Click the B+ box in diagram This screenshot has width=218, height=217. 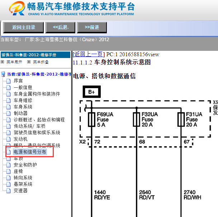pyautogui.click(x=92, y=92)
